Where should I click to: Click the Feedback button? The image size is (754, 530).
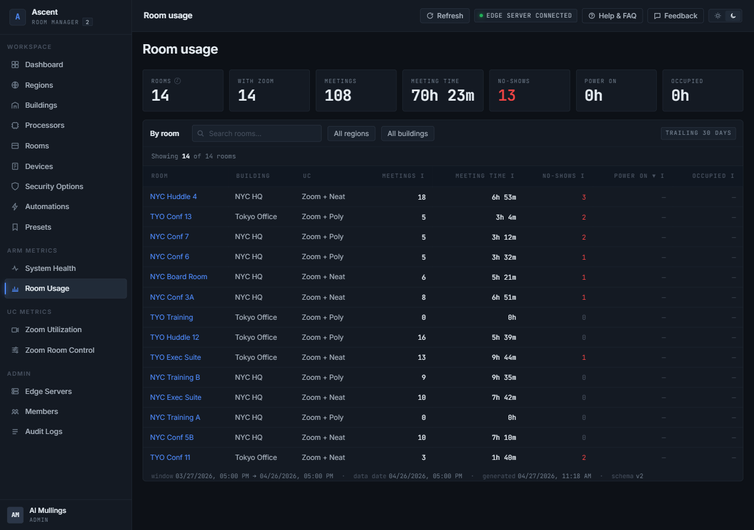coord(676,16)
